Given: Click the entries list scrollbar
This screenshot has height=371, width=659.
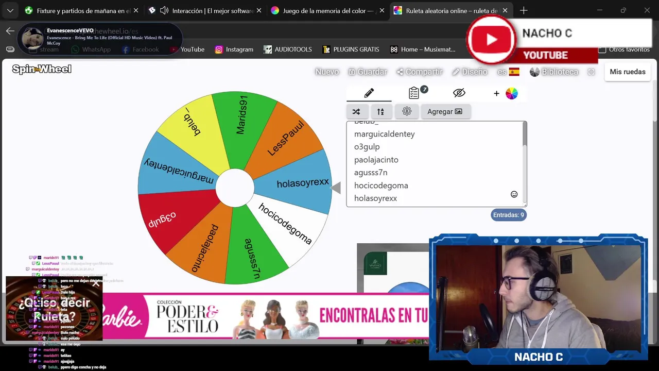Looking at the screenshot, I should click(525, 134).
